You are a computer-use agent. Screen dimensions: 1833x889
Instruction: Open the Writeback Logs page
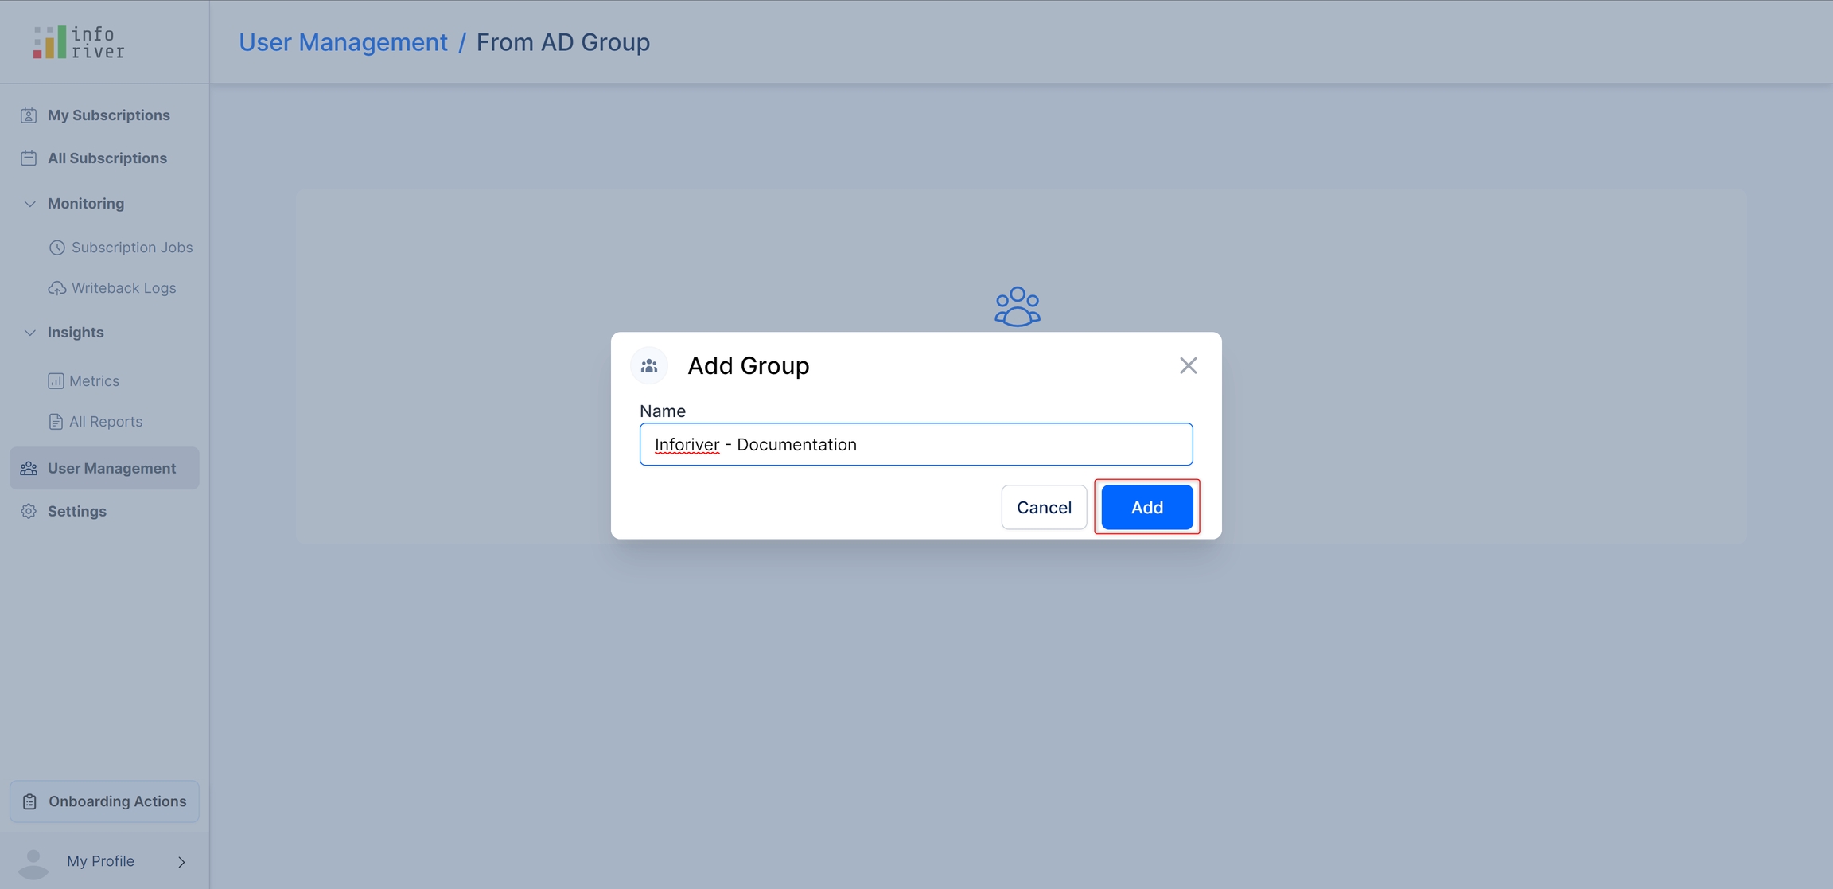coord(123,288)
